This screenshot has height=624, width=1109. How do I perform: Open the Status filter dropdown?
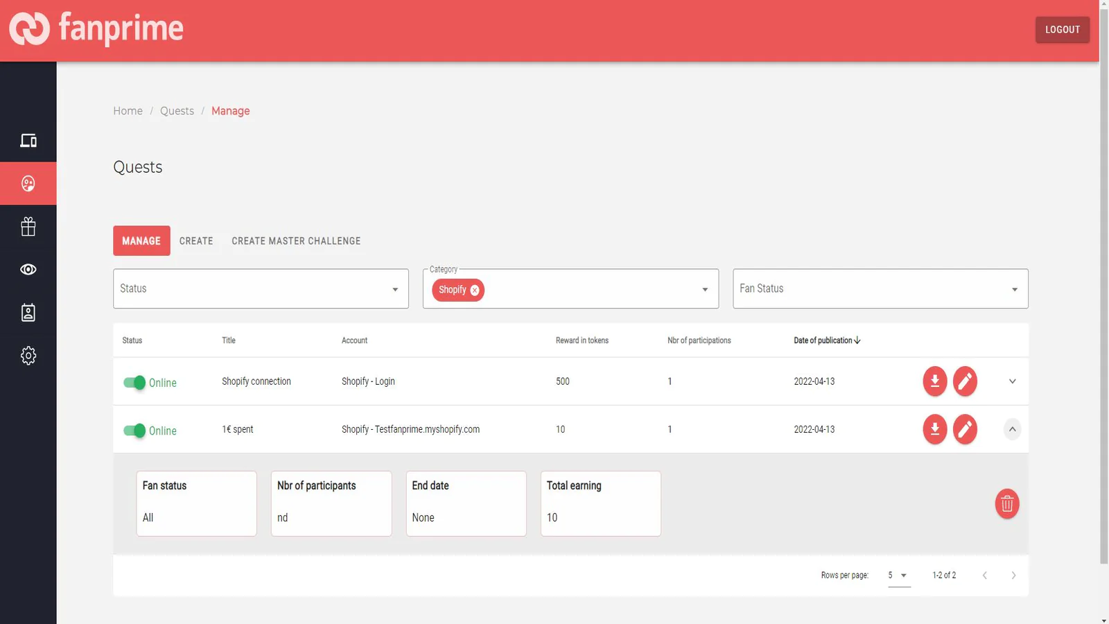(x=261, y=289)
